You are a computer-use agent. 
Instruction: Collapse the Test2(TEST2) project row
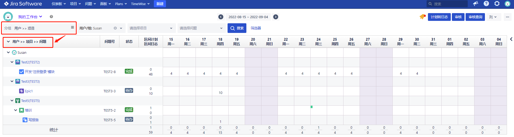[12, 62]
